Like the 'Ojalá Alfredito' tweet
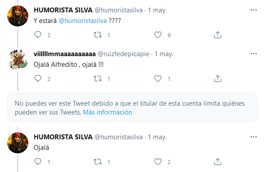 coord(158,79)
